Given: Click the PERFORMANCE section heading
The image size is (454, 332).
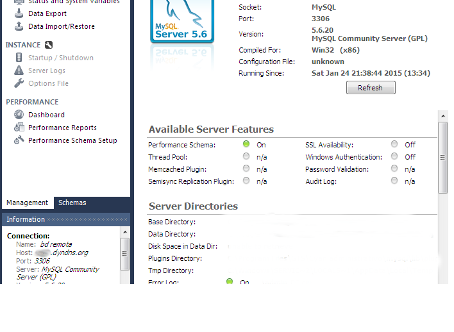Looking at the screenshot, I should coord(32,102).
